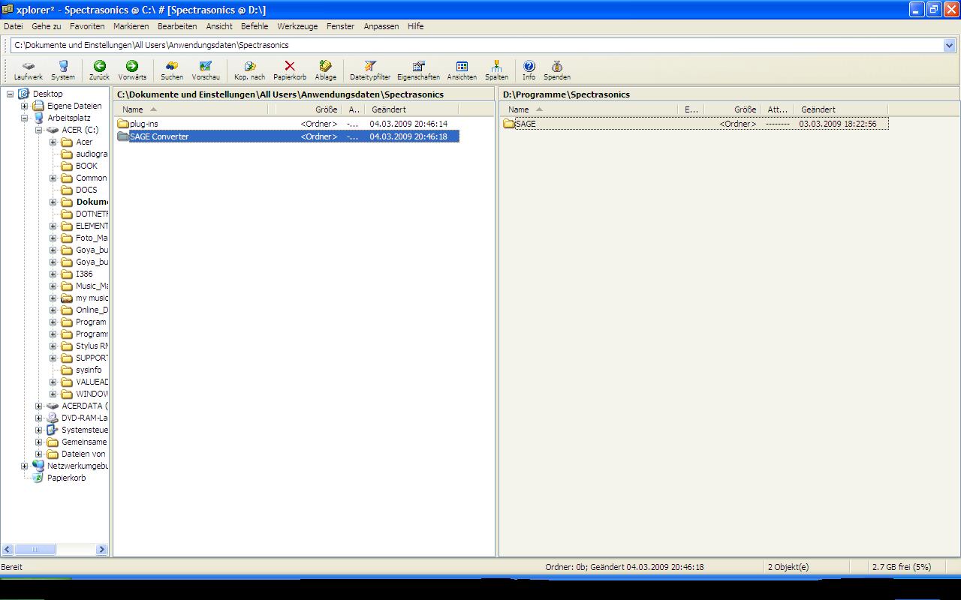The image size is (961, 600).
Task: Open the Laufwerk drive selector
Action: [29, 70]
